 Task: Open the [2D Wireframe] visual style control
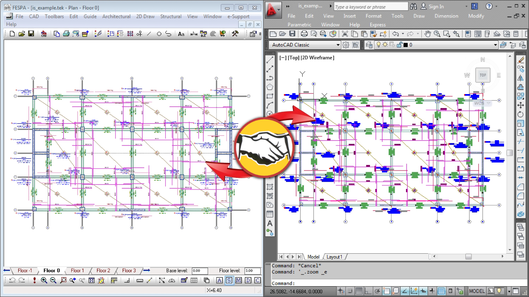(317, 57)
